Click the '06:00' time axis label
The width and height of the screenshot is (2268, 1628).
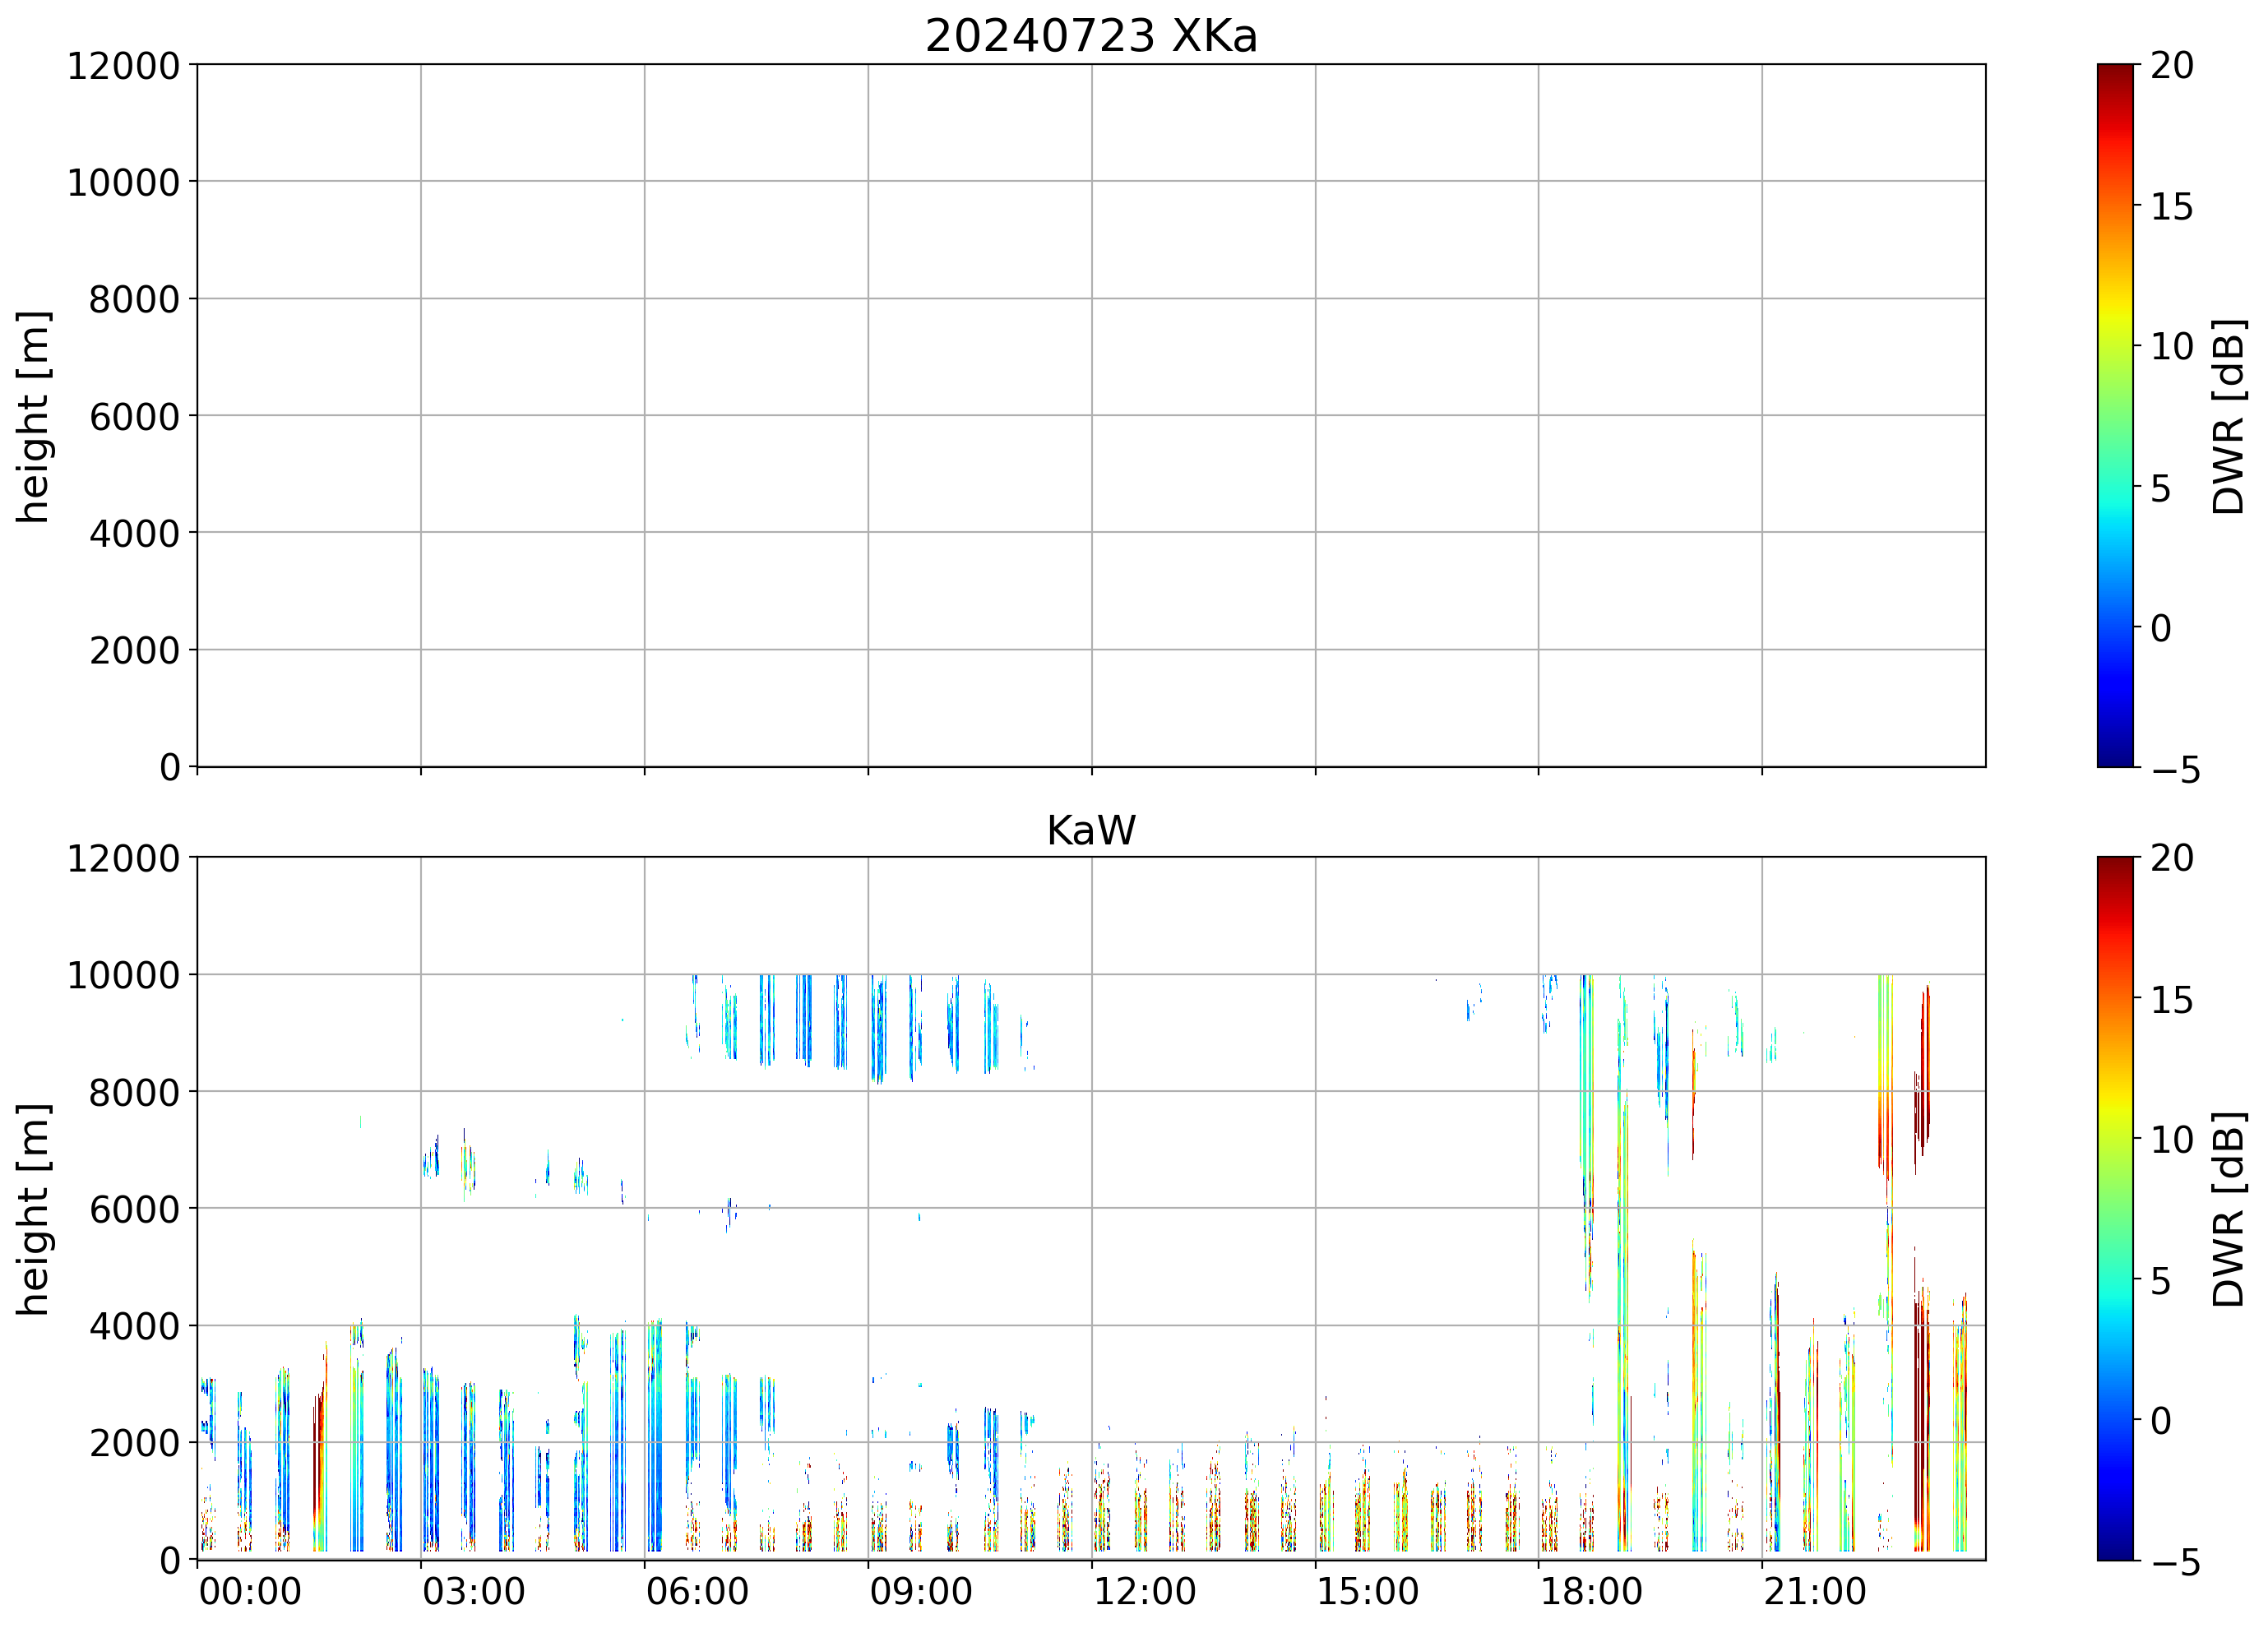[x=697, y=1591]
